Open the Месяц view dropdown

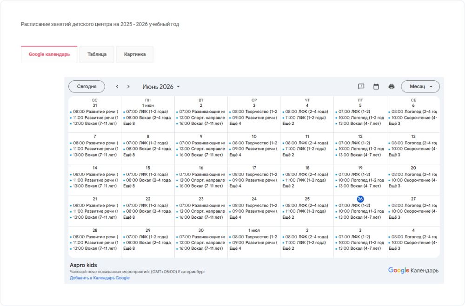tap(420, 86)
